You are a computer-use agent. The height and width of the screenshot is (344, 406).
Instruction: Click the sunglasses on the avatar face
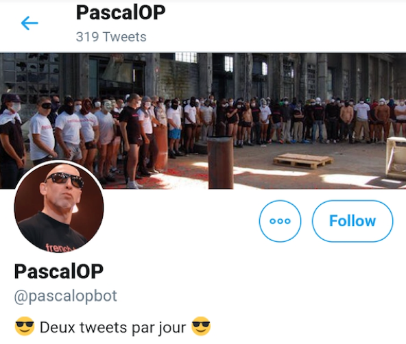click(64, 180)
